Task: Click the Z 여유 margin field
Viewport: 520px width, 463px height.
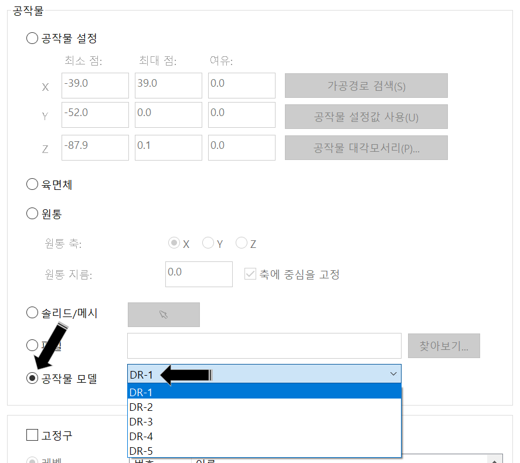Action: 242,148
